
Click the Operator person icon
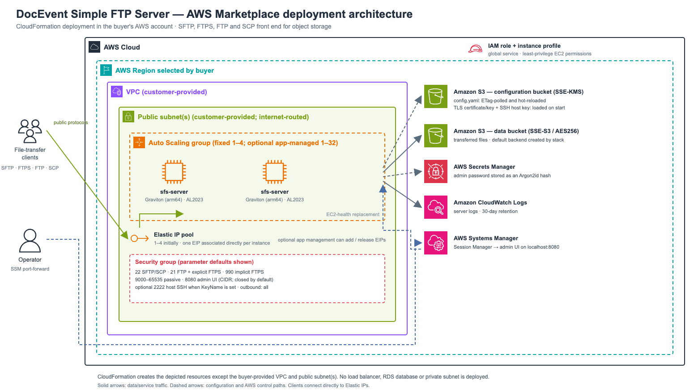click(30, 241)
